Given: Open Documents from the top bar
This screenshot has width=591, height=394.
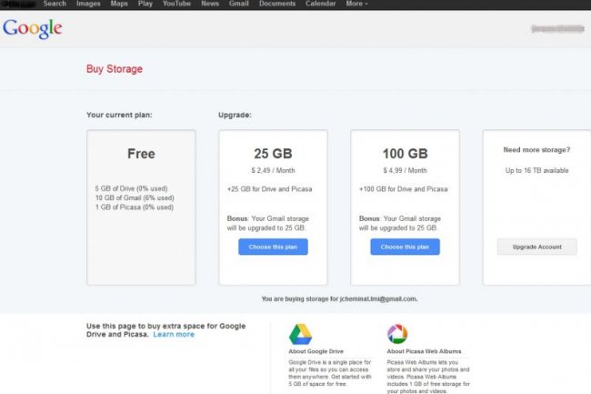Looking at the screenshot, I should click(x=277, y=4).
